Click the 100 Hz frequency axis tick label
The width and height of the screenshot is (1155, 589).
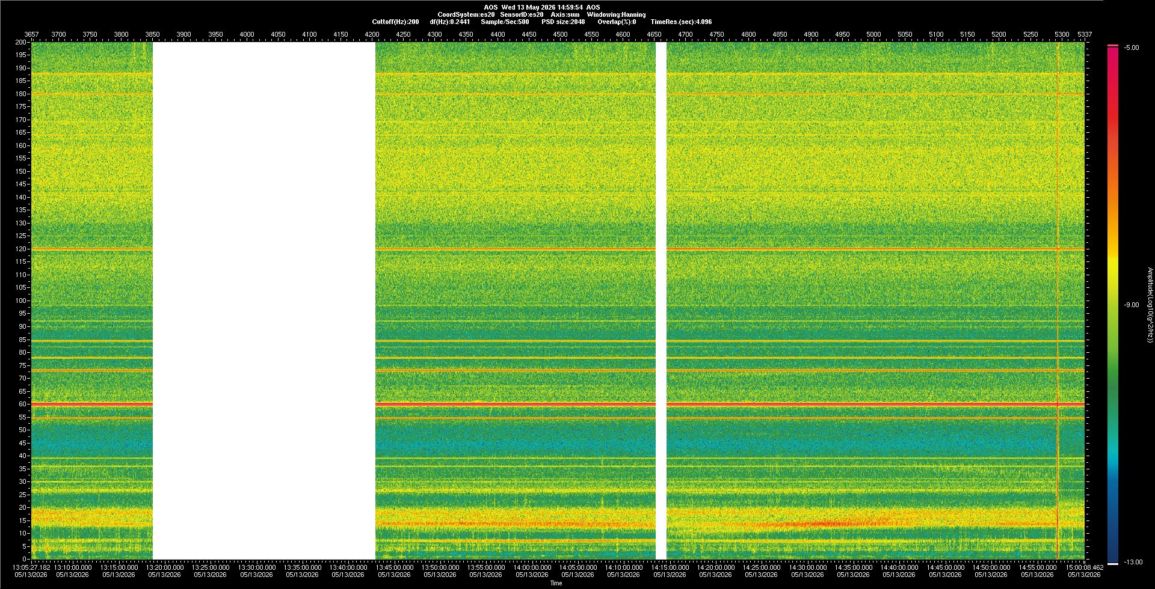pos(21,301)
